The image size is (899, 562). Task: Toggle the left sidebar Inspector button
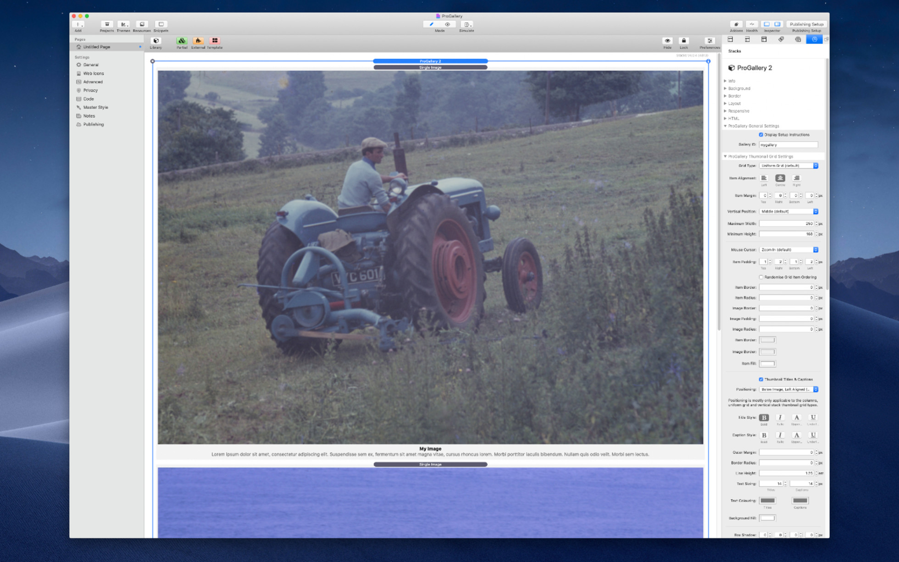pyautogui.click(x=766, y=24)
